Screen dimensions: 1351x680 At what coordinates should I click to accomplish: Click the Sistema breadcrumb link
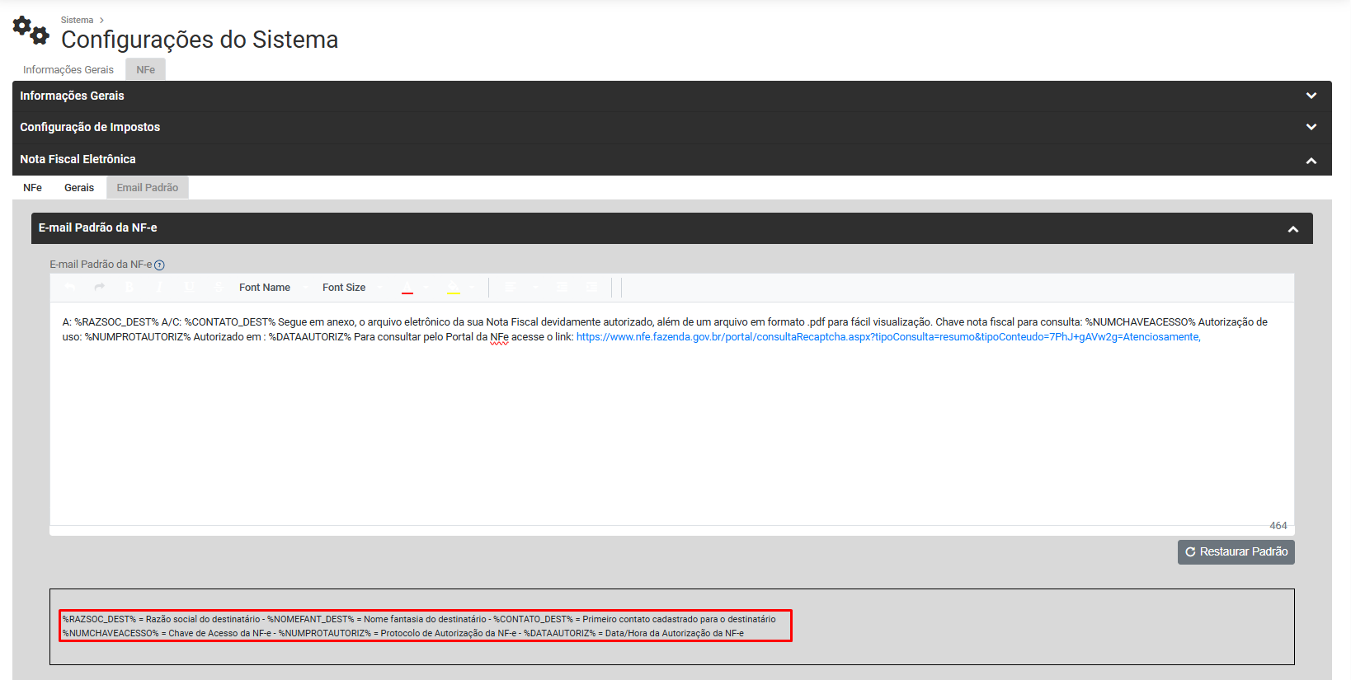pyautogui.click(x=77, y=20)
